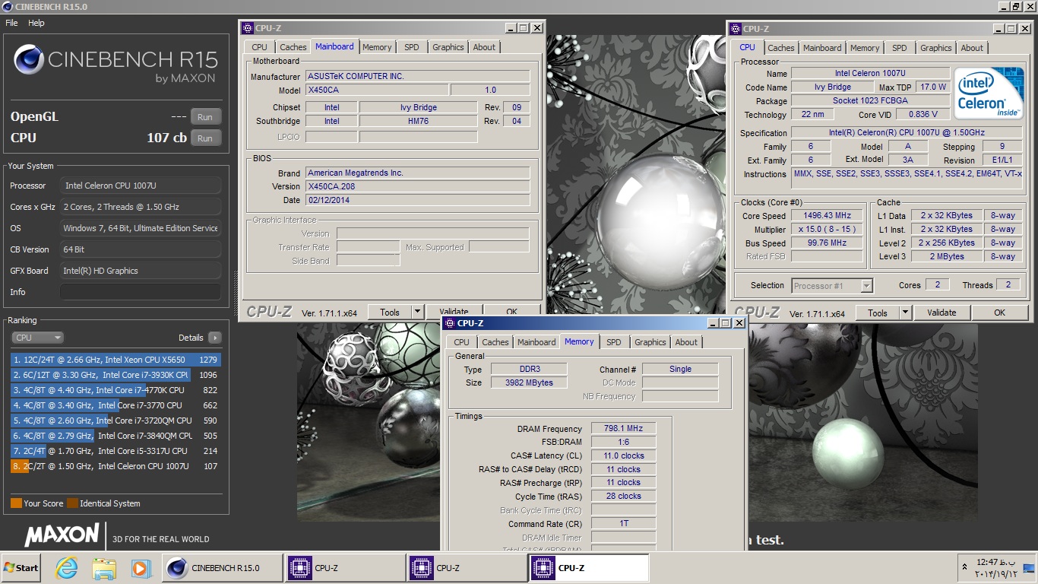Screen dimensions: 1038x584
Task: Click the CPU-Z title icon of right window
Action: coord(736,29)
